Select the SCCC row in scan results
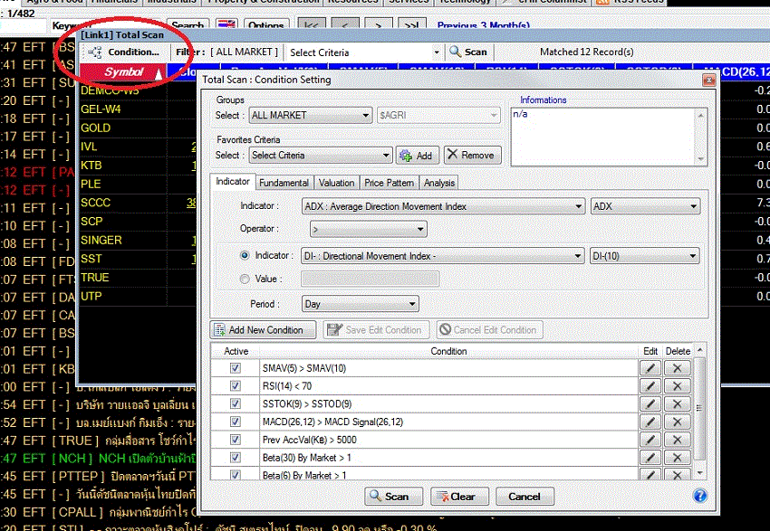The image size is (770, 531). click(138, 203)
